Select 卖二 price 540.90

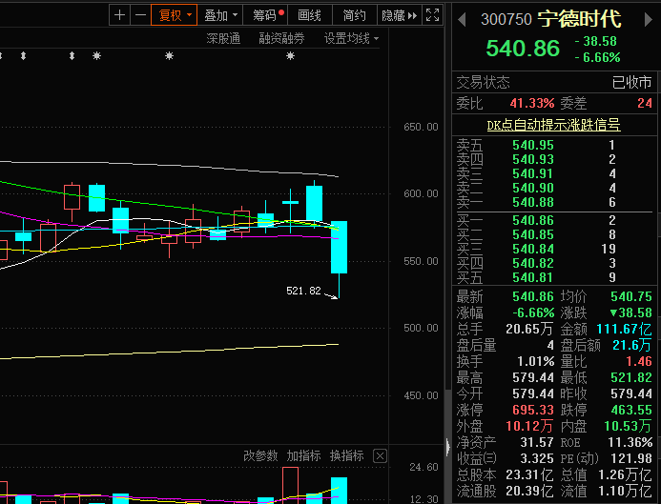click(x=533, y=189)
